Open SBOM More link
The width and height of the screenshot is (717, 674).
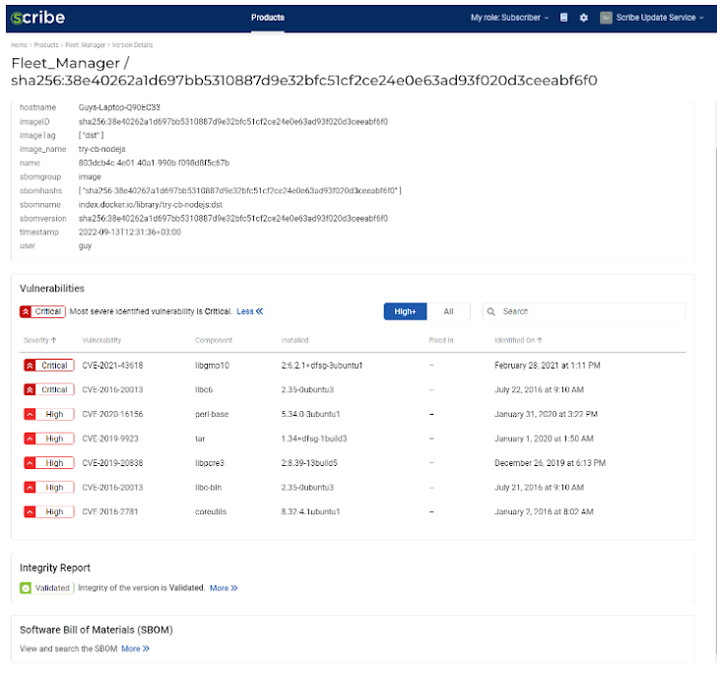coord(135,649)
